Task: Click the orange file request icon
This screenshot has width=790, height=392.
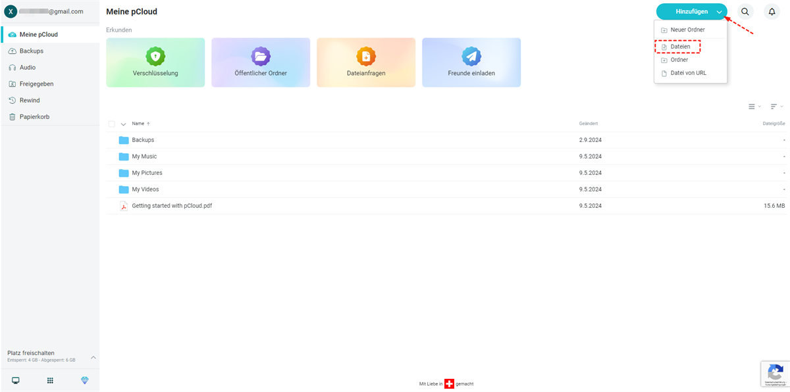Action: (366, 56)
